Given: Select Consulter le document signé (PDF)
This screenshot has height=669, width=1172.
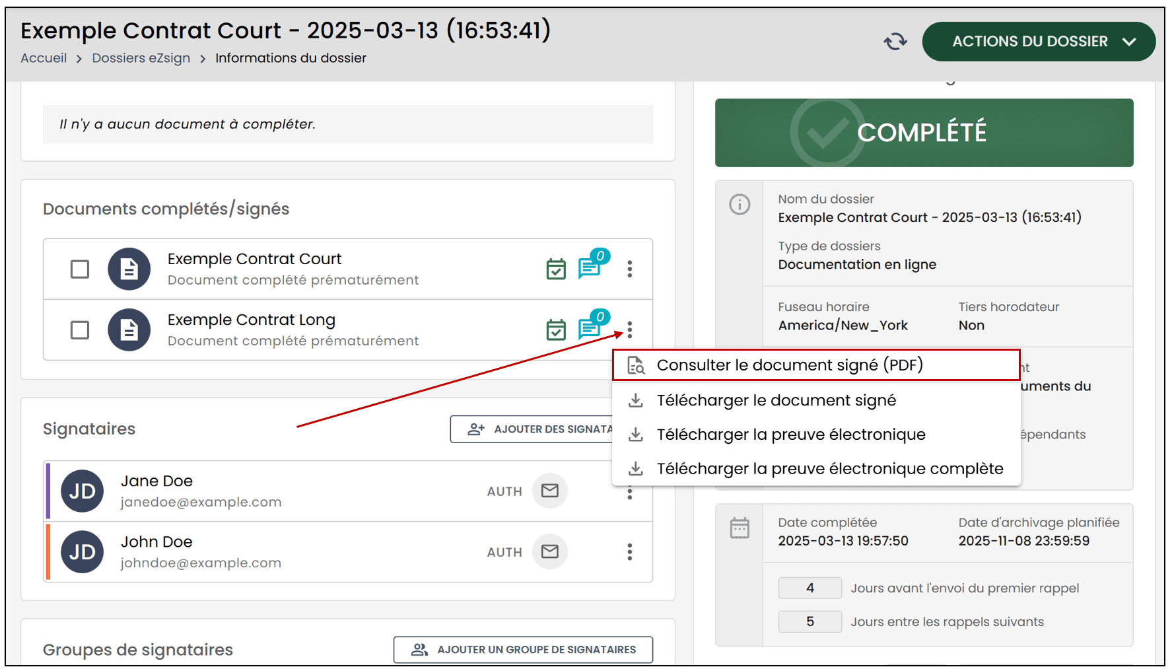Looking at the screenshot, I should pyautogui.click(x=789, y=365).
